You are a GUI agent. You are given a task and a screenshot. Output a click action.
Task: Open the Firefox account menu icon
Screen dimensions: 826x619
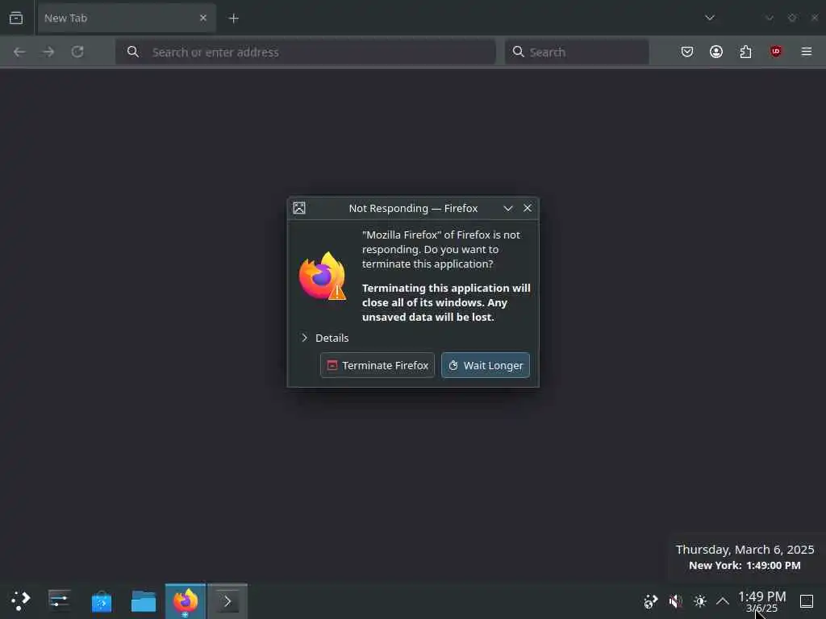(716, 52)
